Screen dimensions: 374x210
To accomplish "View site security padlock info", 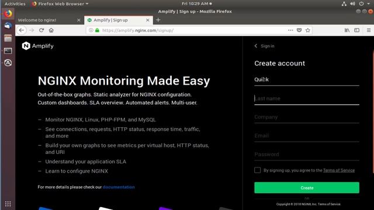I will click(97, 30).
